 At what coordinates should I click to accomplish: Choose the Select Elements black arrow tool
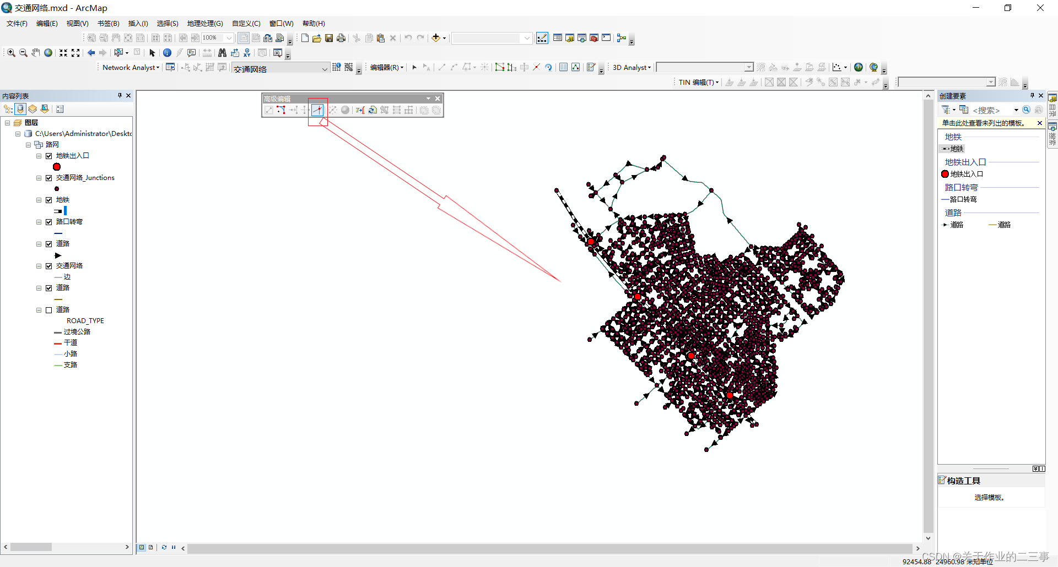coord(153,53)
